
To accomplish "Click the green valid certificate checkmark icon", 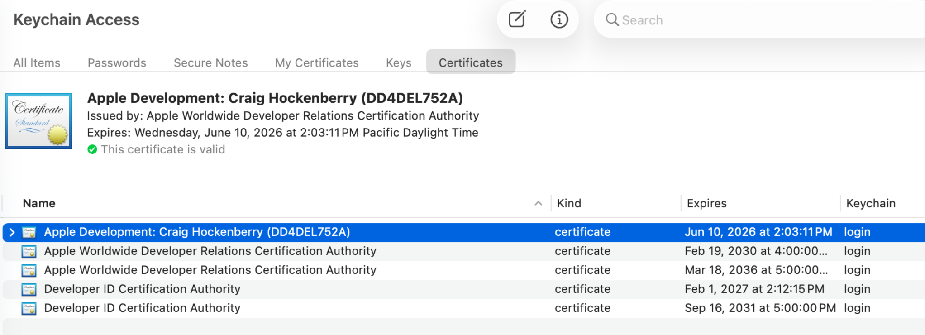I will [x=92, y=149].
